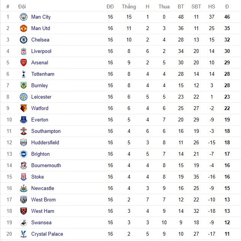241x241 pixels.
Task: Open the Burnley team link
Action: [40, 86]
